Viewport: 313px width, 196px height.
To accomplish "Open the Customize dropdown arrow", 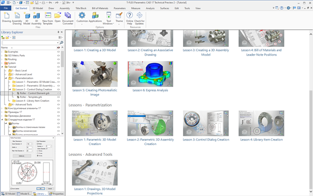I will pos(82,24).
